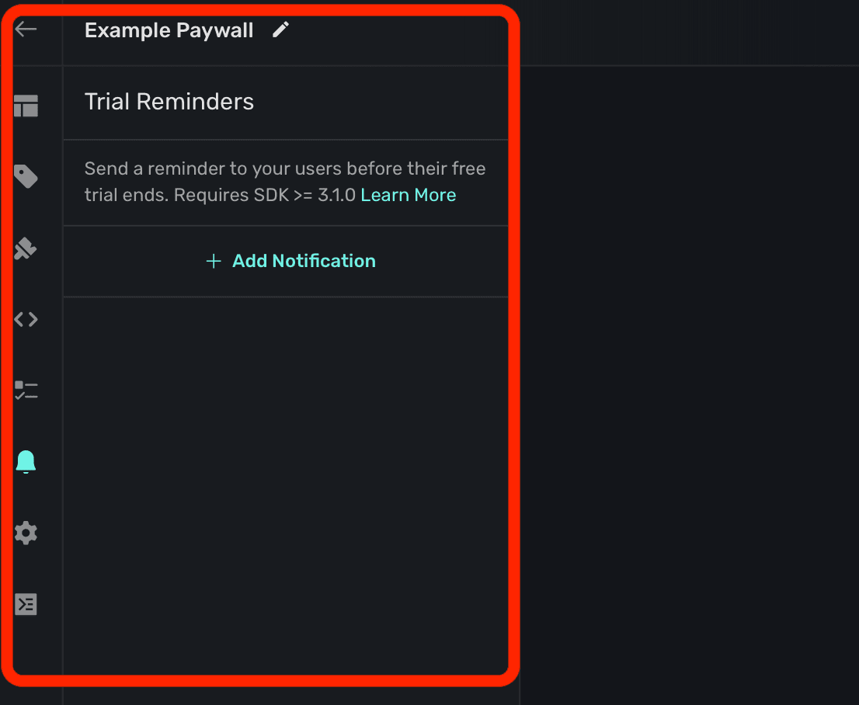
Task: Open the gear settings panel
Action: pos(26,533)
